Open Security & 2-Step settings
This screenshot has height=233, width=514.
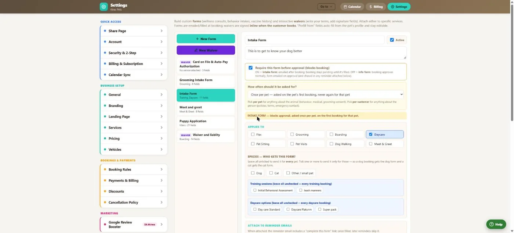tap(134, 53)
